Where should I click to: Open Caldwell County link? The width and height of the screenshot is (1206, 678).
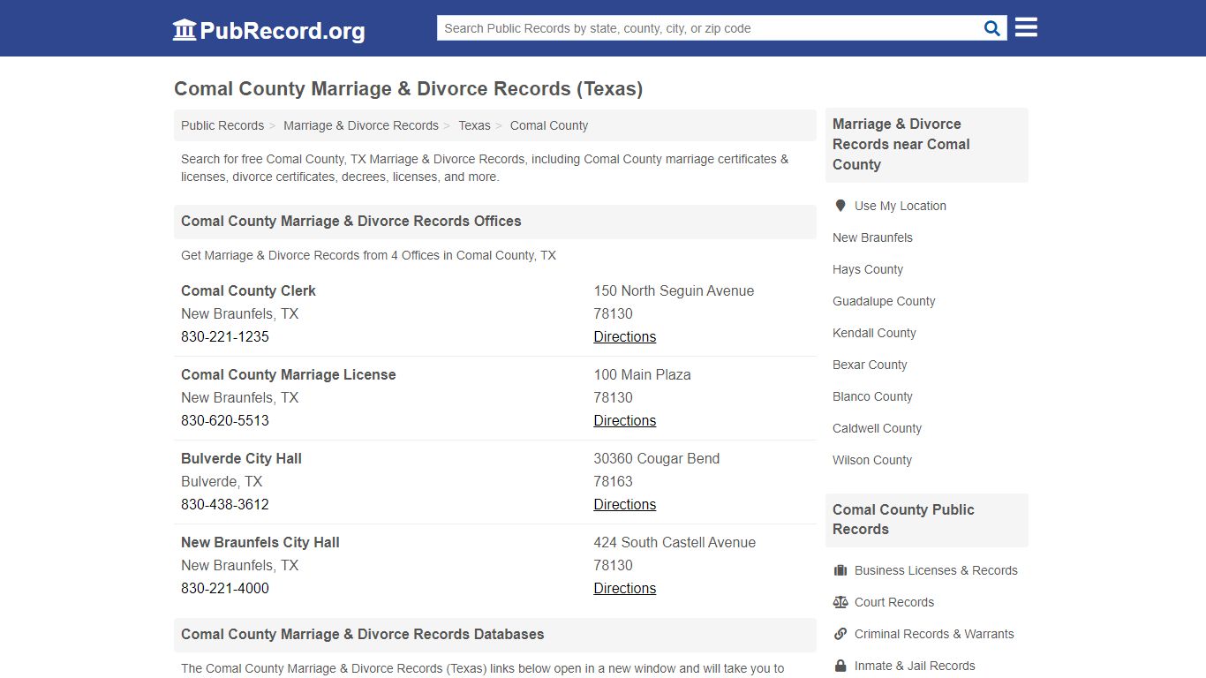(877, 428)
